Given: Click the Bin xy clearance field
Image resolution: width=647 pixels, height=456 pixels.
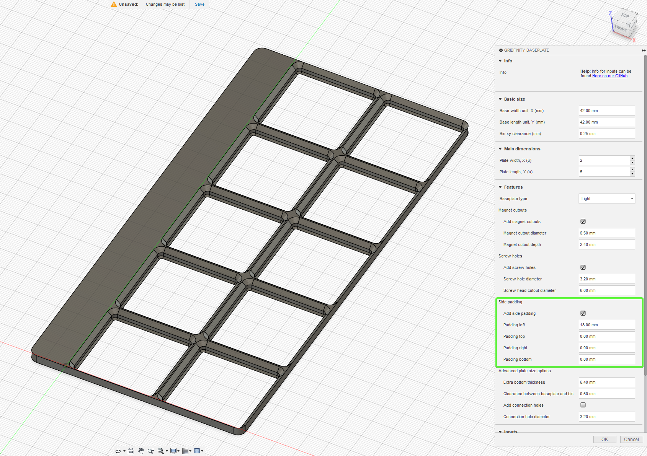Looking at the screenshot, I should pyautogui.click(x=607, y=134).
